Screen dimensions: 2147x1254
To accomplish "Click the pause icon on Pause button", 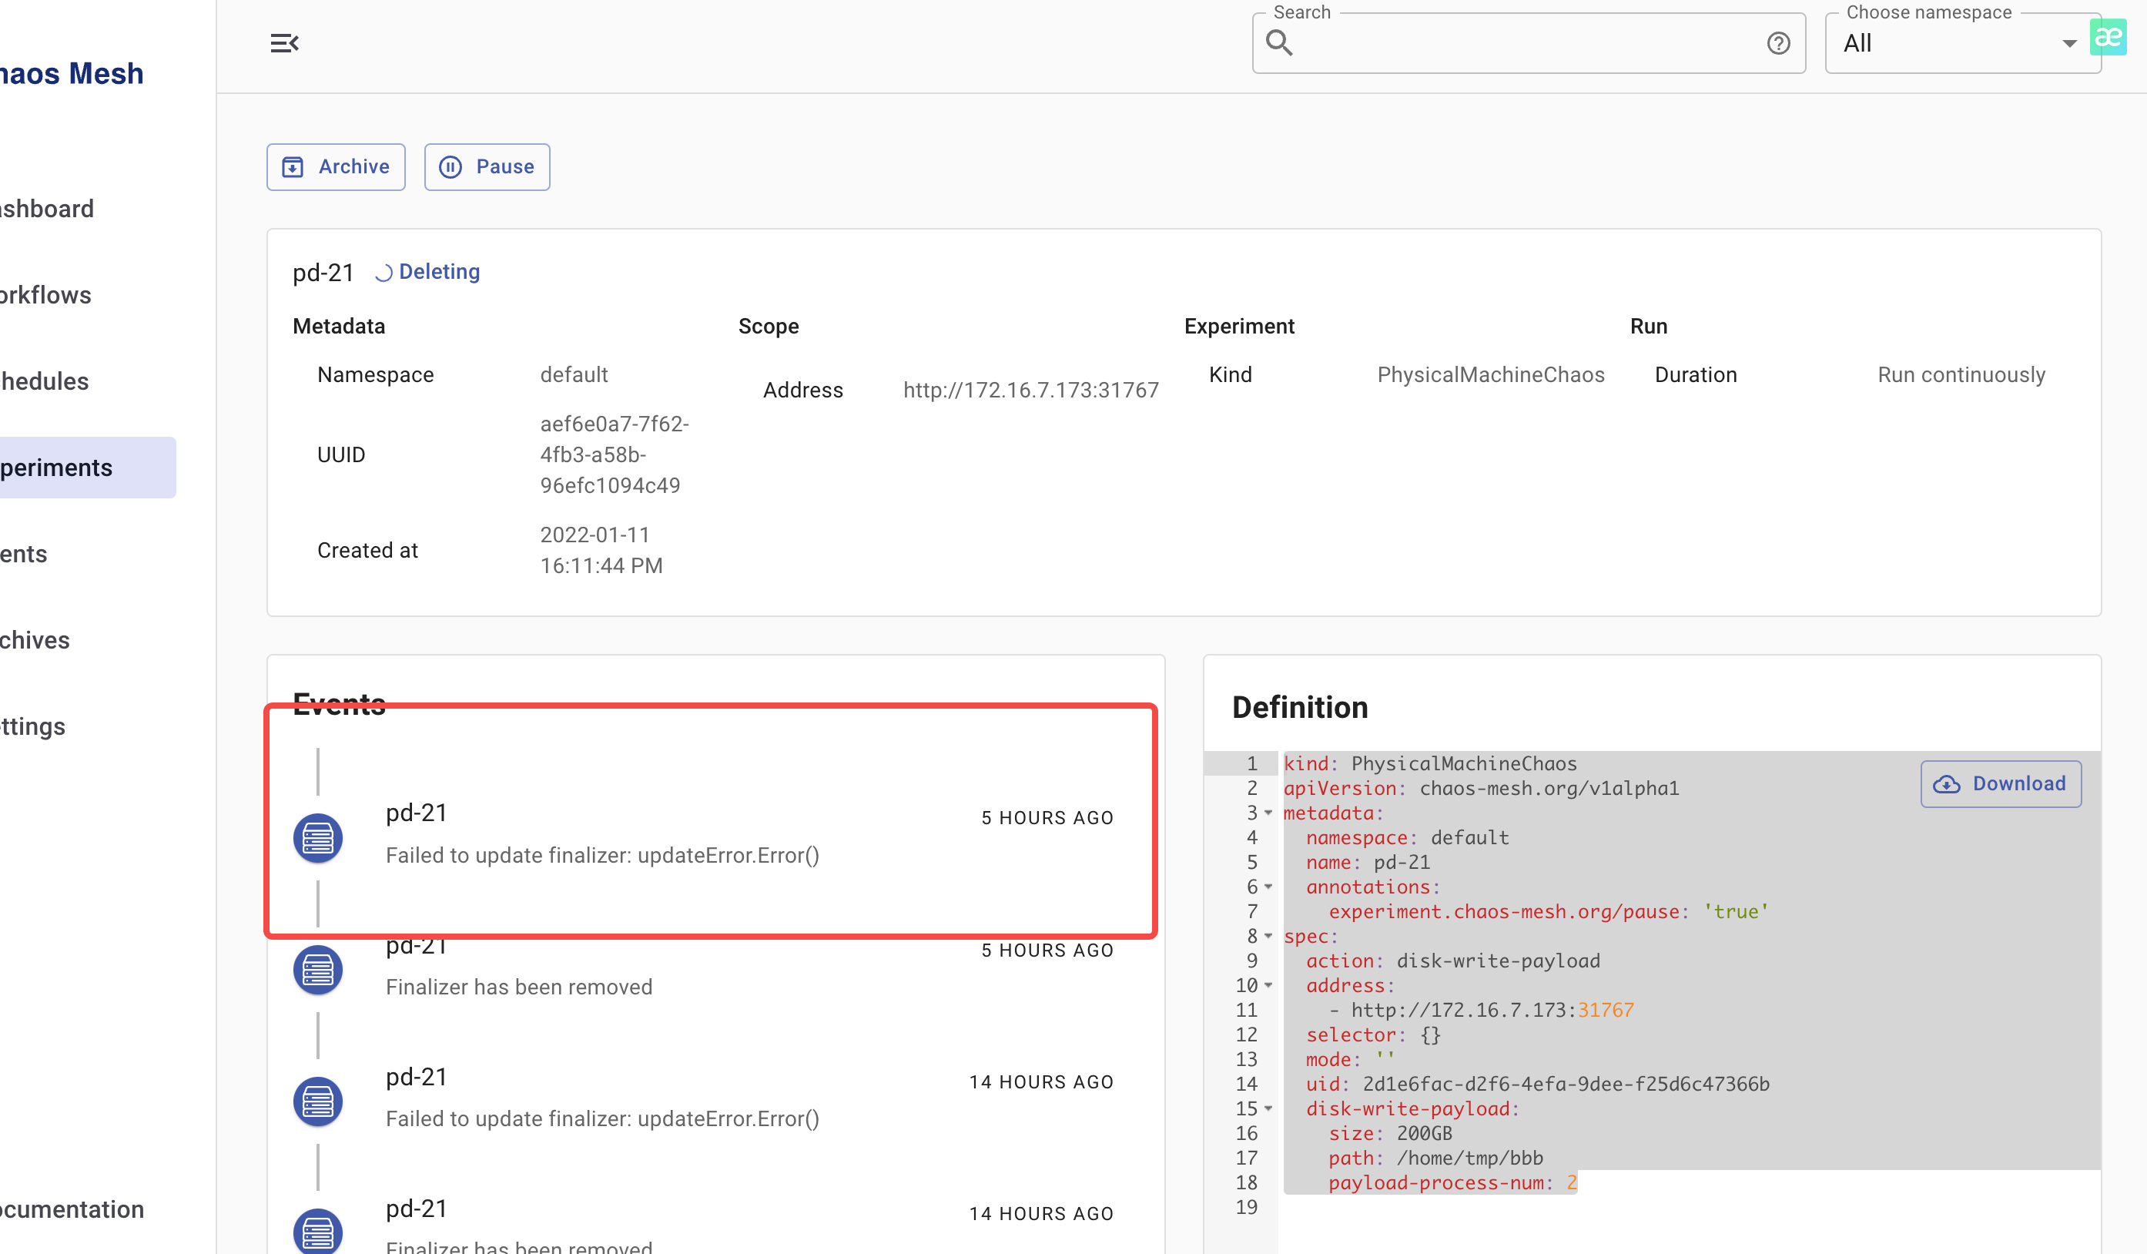I will click(451, 167).
